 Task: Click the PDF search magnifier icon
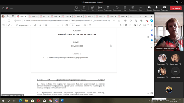pyautogui.click(x=120, y=25)
